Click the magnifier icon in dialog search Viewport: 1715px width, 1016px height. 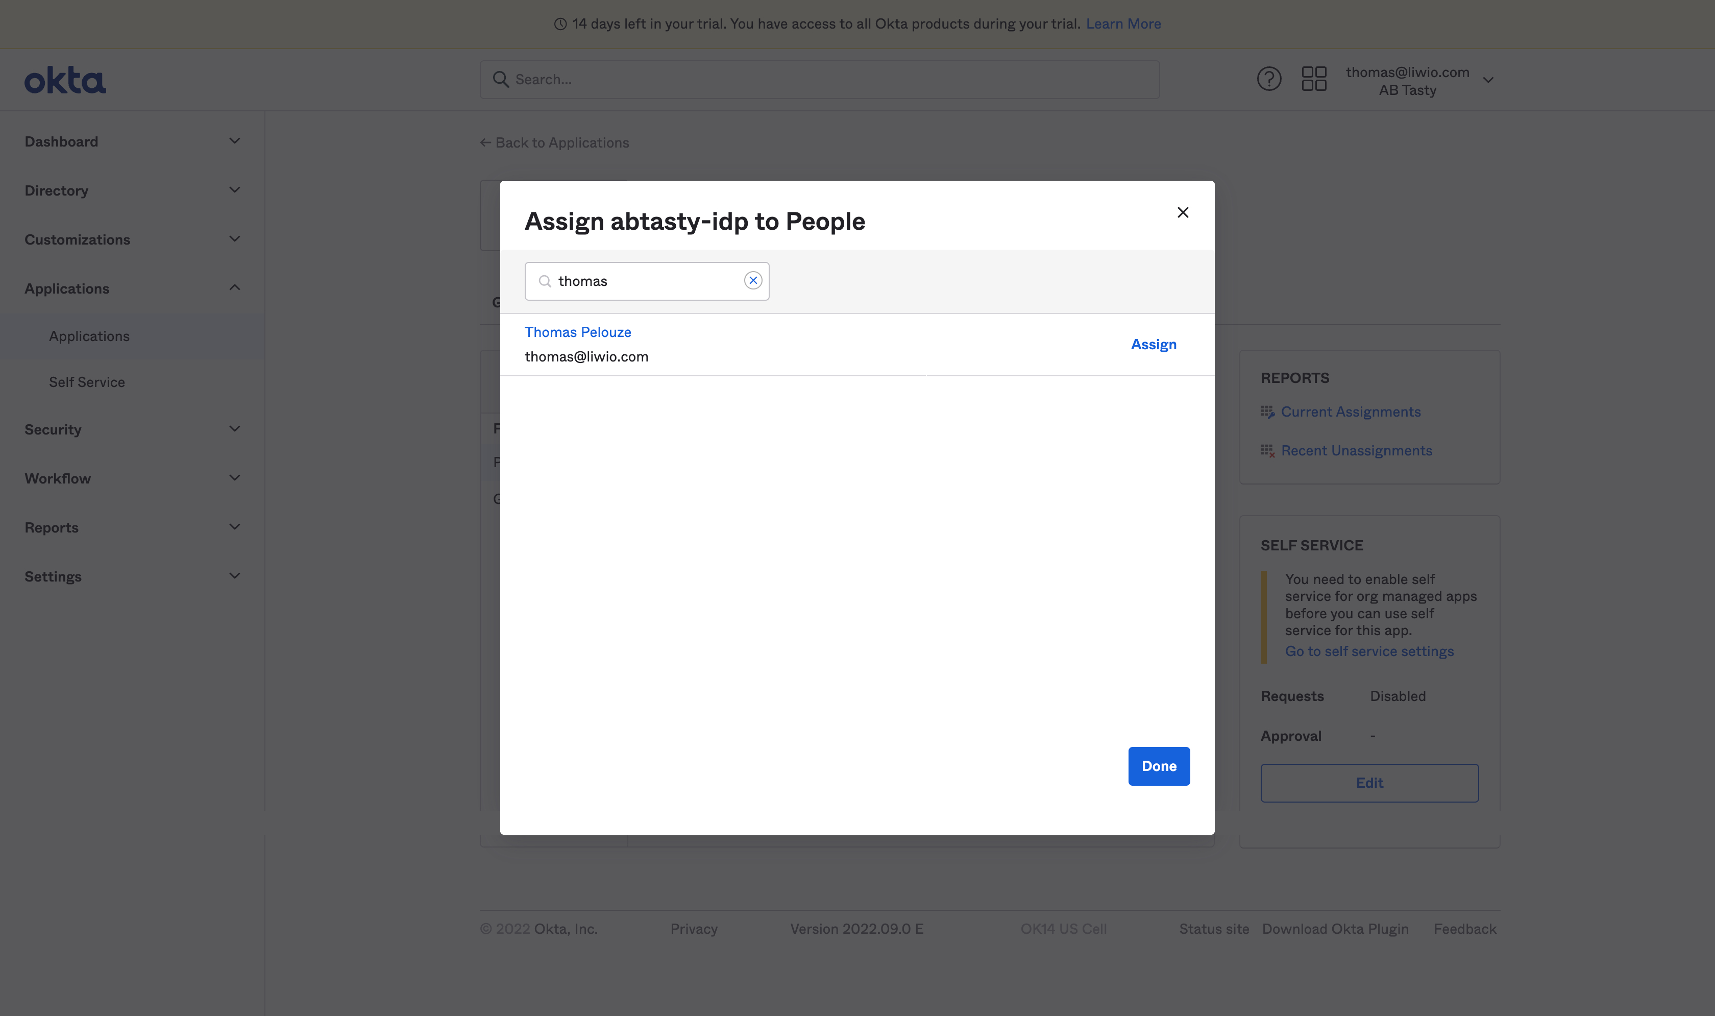[545, 281]
